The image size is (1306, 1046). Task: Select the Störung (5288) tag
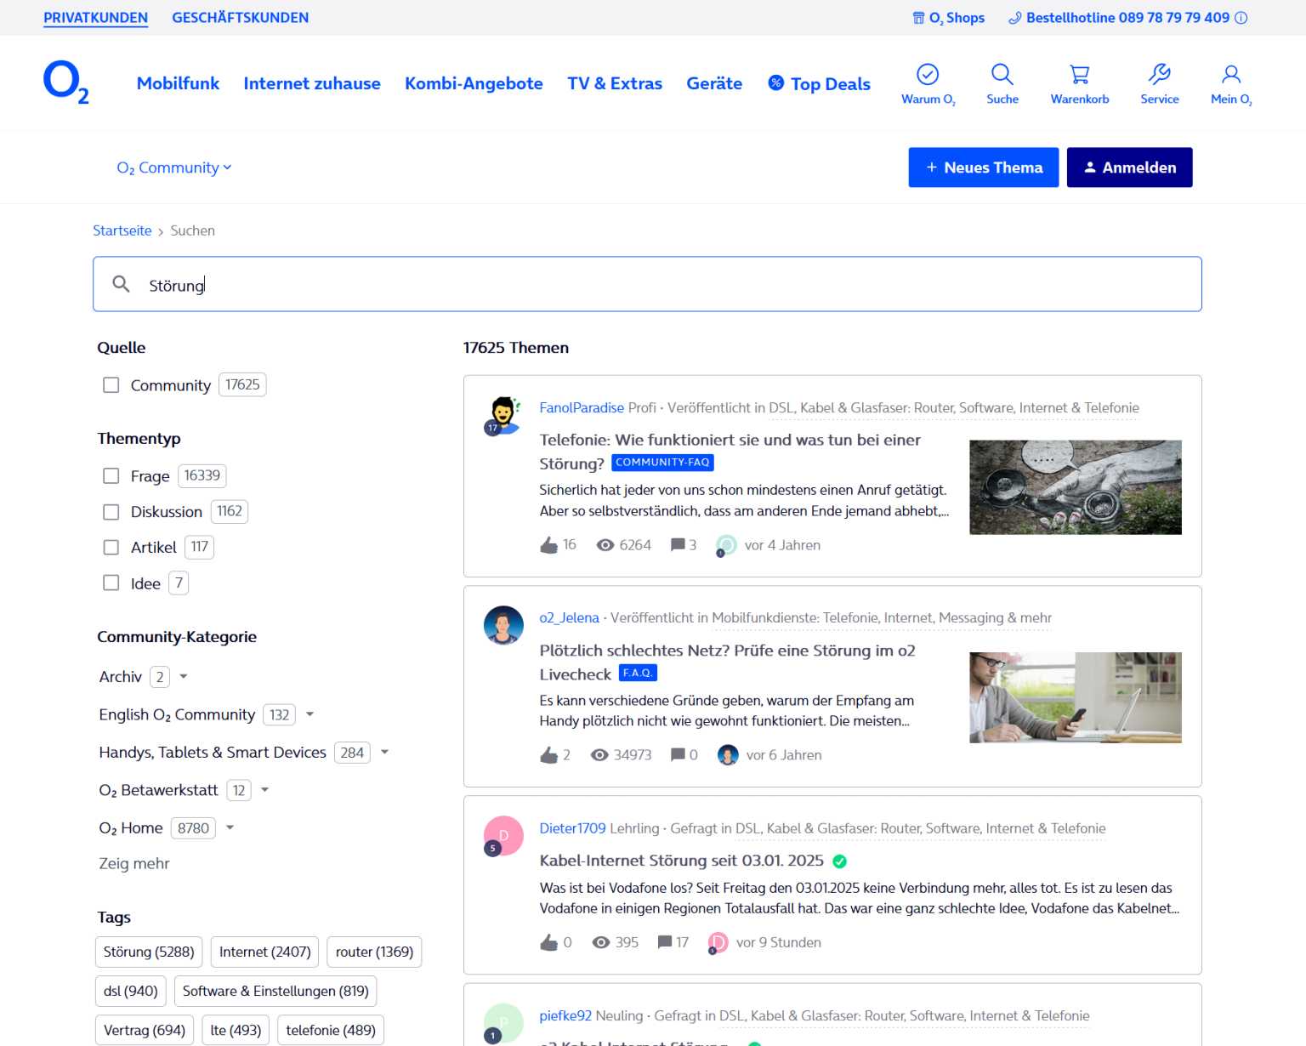(x=149, y=952)
